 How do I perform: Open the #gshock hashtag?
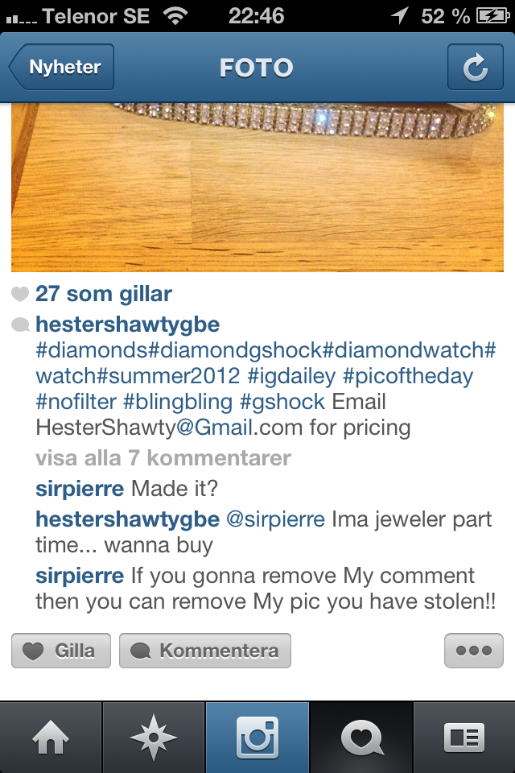click(282, 402)
